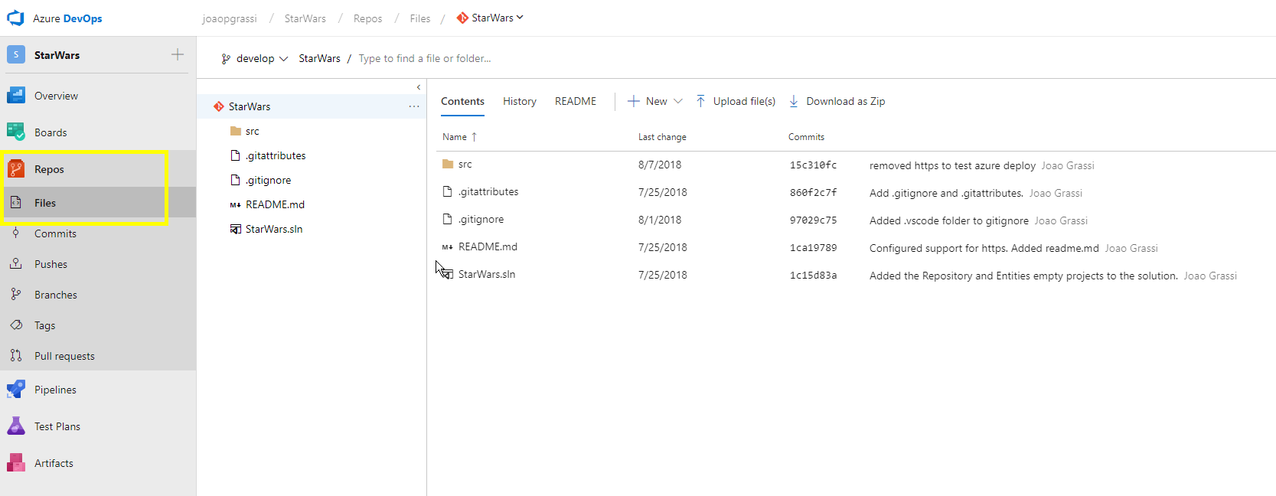This screenshot has width=1276, height=496.
Task: Sort by the Name column header
Action: [459, 137]
